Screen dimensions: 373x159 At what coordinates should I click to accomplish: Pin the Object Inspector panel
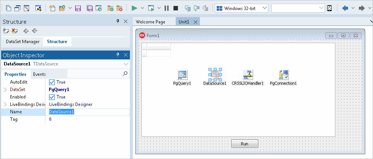point(118,55)
